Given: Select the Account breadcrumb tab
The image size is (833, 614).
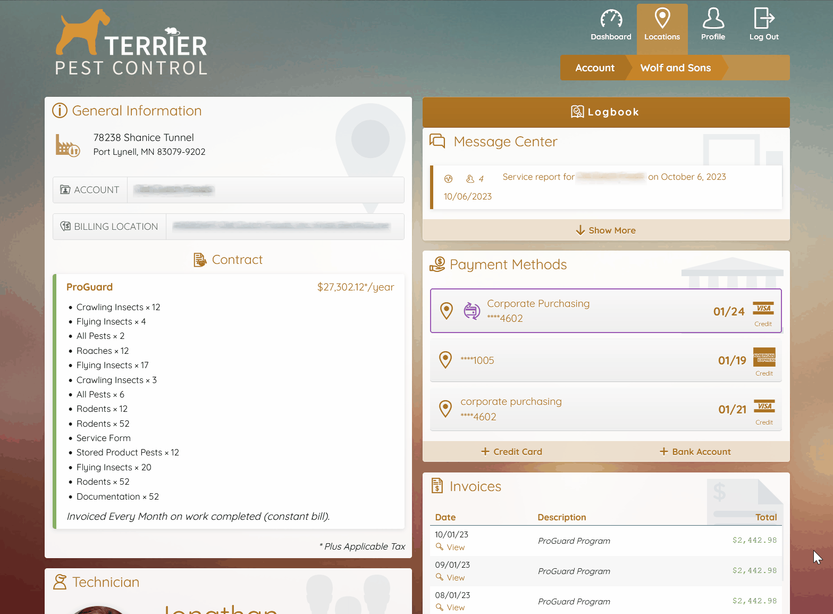Looking at the screenshot, I should pos(595,68).
